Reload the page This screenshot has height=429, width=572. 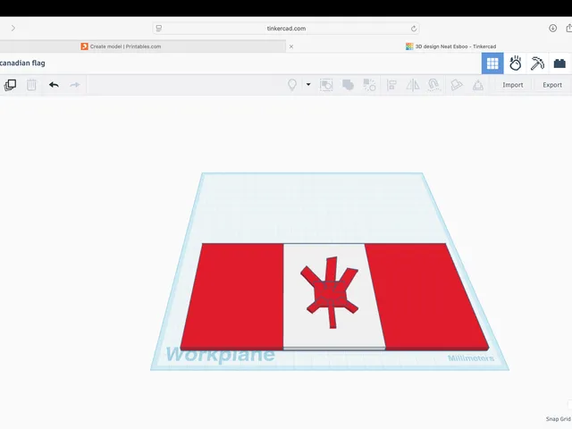(413, 29)
